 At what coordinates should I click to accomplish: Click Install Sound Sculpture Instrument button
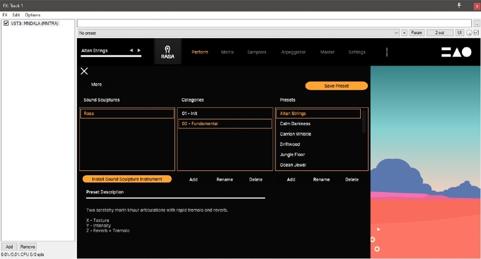[x=127, y=179]
